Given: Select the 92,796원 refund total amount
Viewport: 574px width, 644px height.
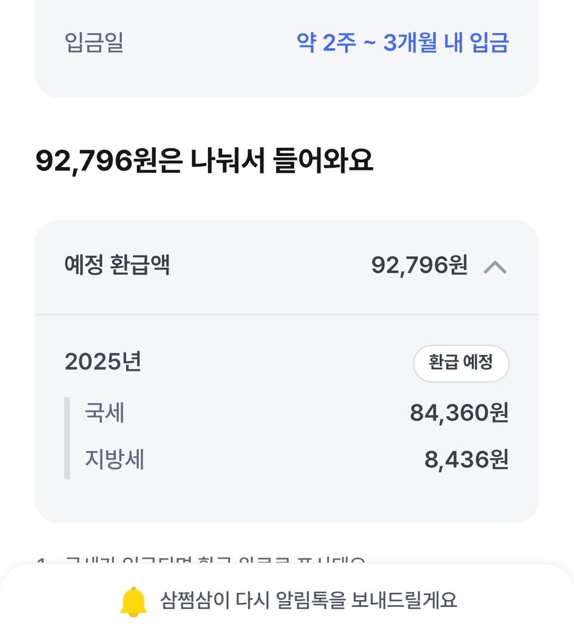Looking at the screenshot, I should click(419, 265).
